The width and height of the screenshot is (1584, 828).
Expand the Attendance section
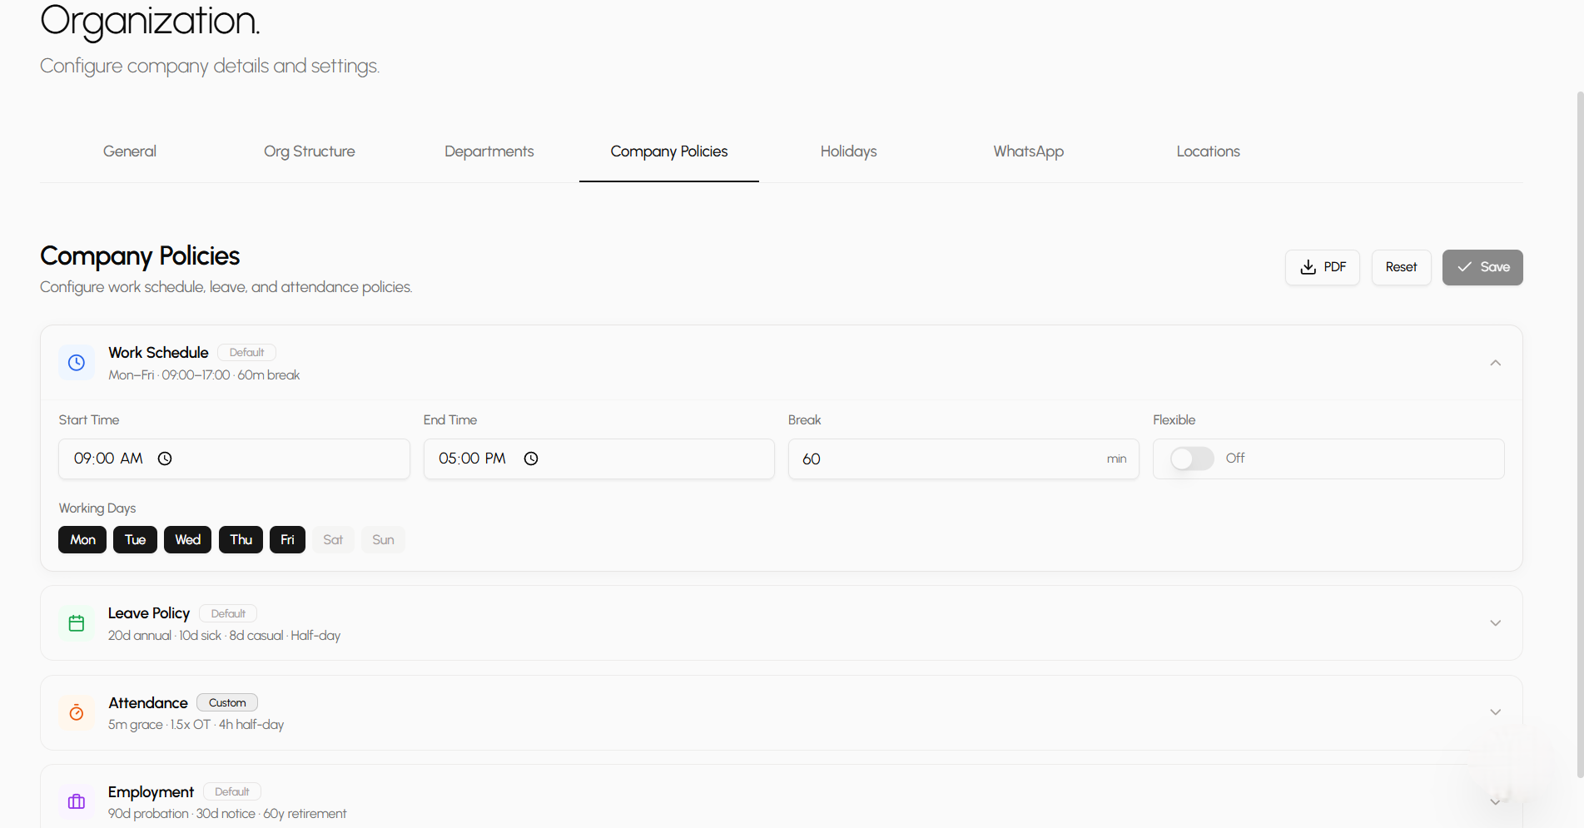tap(1495, 712)
